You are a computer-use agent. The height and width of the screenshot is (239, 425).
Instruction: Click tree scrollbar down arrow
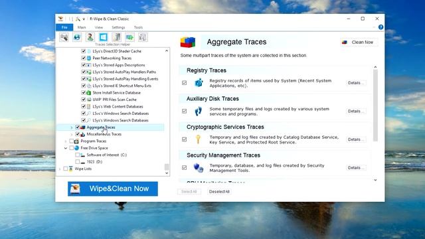(x=167, y=173)
